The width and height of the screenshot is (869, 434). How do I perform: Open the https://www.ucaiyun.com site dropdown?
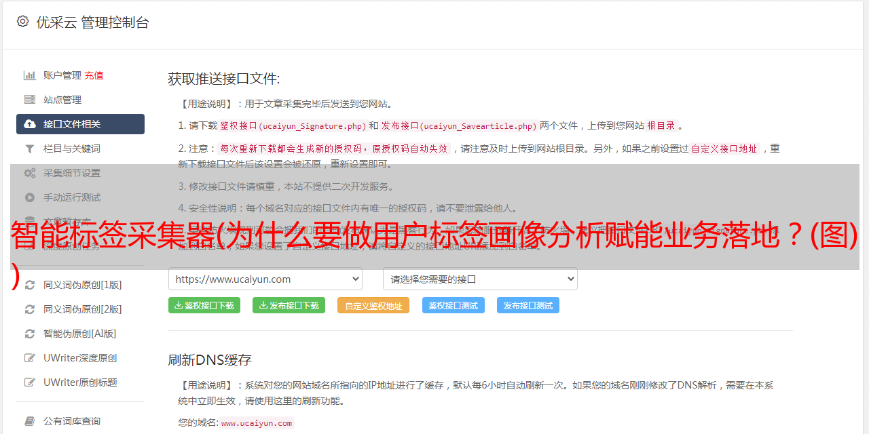click(x=265, y=279)
